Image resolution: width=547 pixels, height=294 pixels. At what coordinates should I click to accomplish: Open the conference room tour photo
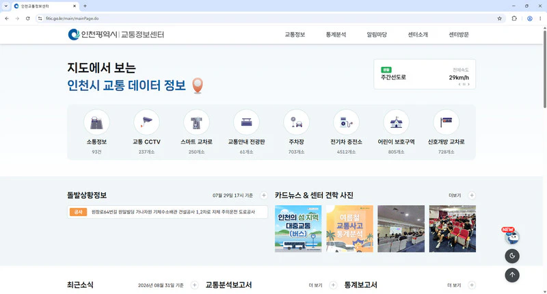coord(401,228)
